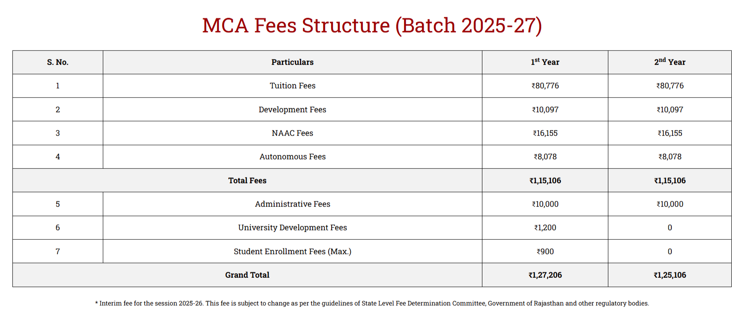Click the interim fee footnote text

[x=372, y=303]
